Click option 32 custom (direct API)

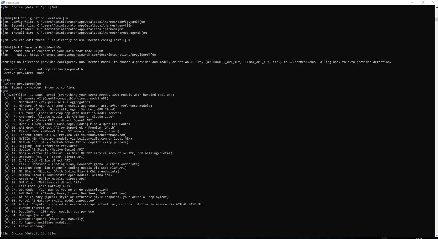(x=29, y=208)
